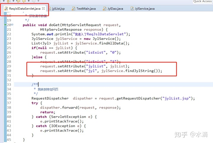The width and height of the screenshot is (213, 143).
Task: Click 'dispather.forward(request, response)' line
Action: [x=80, y=108]
